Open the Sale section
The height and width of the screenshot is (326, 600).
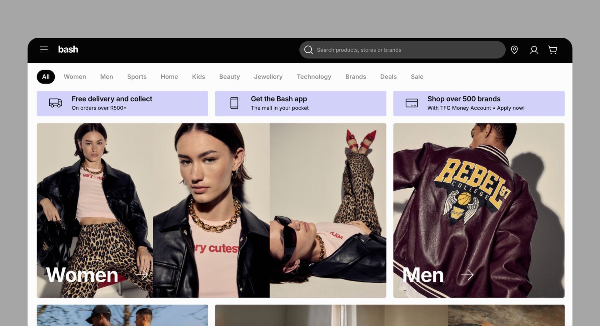pyautogui.click(x=417, y=77)
